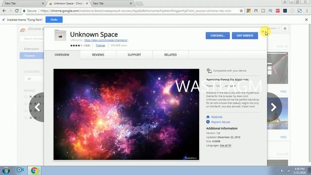Show hidden system tray icons
The image size is (311, 175).
276,171
